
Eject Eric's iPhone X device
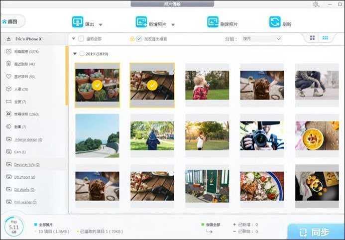(x=9, y=39)
